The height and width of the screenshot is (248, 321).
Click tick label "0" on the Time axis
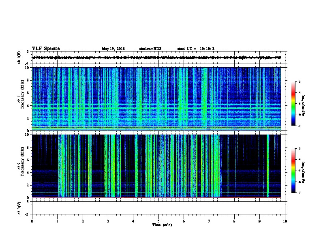(x=32, y=221)
